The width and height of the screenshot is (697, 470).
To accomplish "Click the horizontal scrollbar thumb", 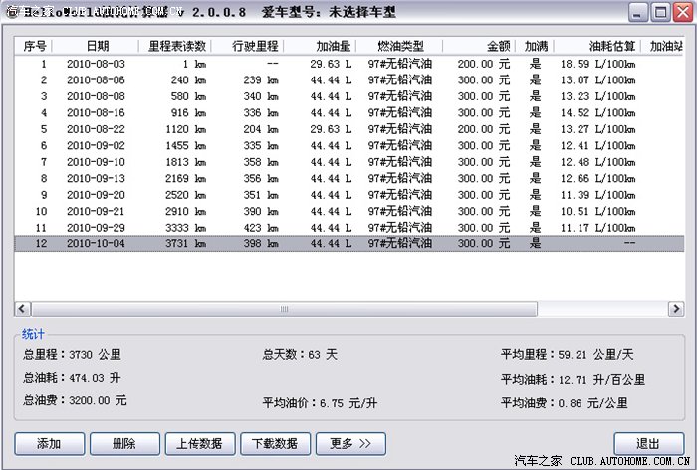I will (x=285, y=309).
